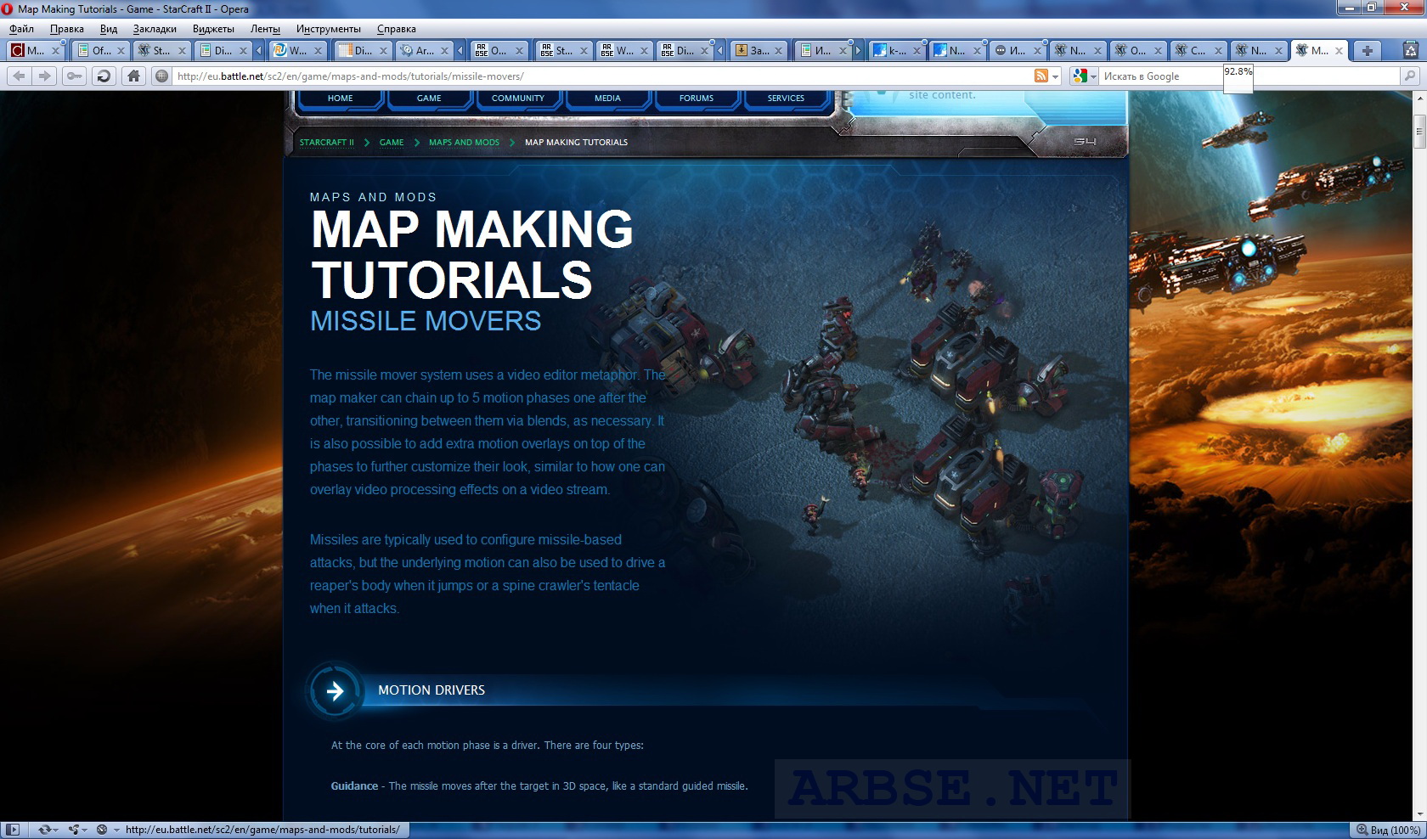Collapse the tab group arrow after 'Ar...'

tap(460, 50)
